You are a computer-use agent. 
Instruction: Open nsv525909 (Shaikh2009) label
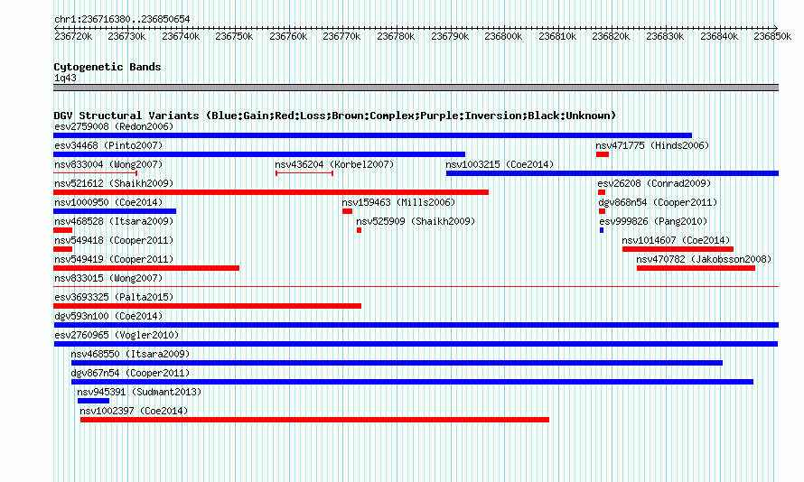[416, 221]
